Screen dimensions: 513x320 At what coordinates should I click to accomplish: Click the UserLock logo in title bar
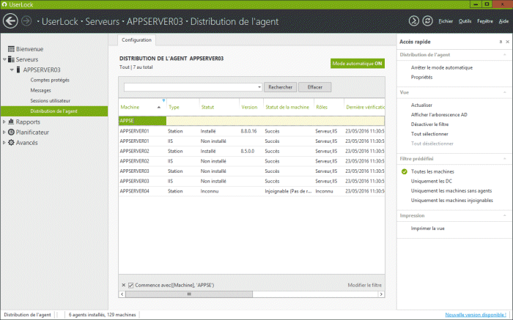coord(4,4)
